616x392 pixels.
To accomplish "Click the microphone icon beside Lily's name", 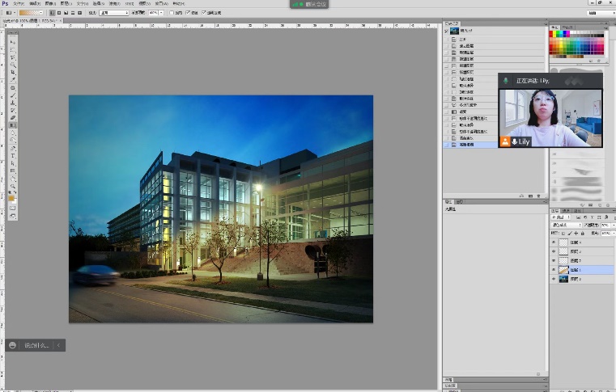I will [515, 141].
